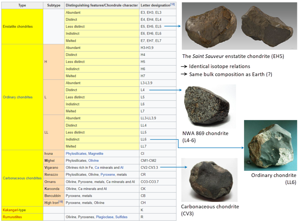This screenshot has width=300, height=221.
Task: Select the LL6 ordinary chondrite photo
Action: pyautogui.click(x=270, y=145)
